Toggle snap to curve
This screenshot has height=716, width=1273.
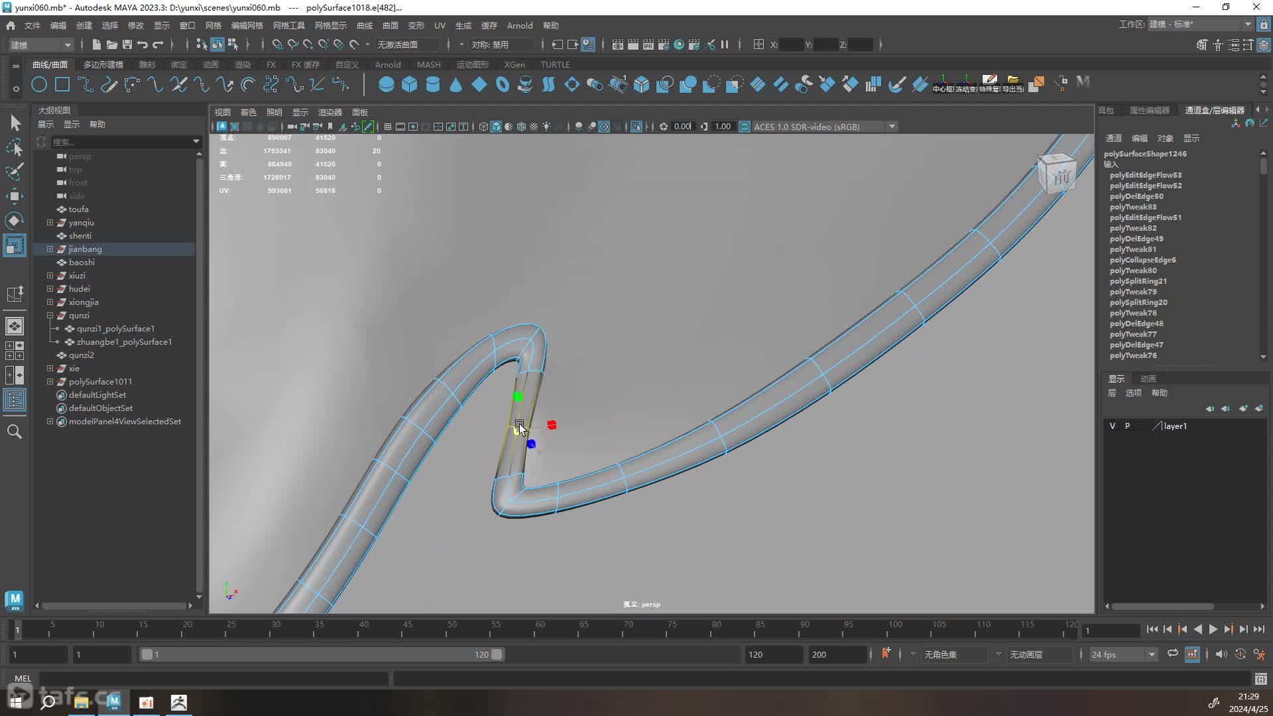point(292,44)
